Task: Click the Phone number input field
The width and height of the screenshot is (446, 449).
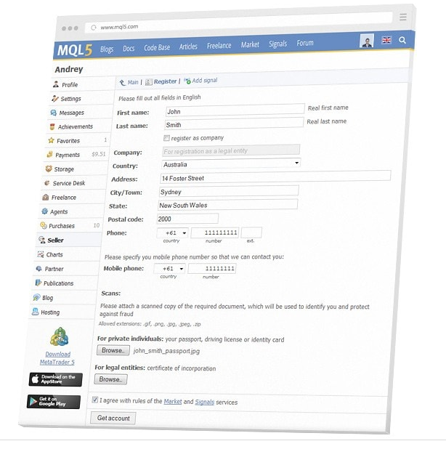Action: tap(215, 232)
